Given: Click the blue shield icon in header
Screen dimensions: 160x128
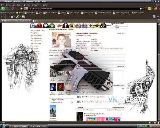Looking at the screenshot, I should pyautogui.click(x=33, y=25).
